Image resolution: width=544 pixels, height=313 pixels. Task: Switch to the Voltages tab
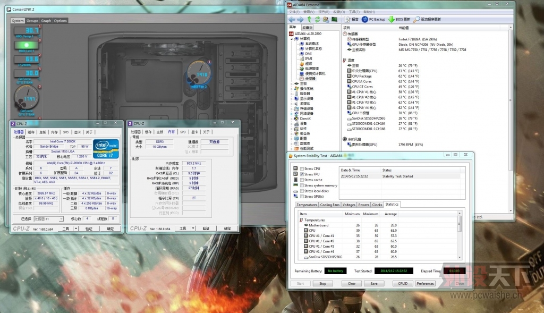(x=348, y=205)
